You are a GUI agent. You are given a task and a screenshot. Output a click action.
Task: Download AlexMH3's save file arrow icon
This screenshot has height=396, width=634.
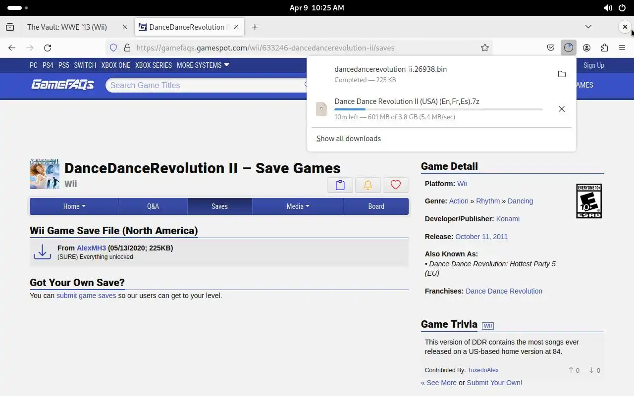click(x=42, y=252)
